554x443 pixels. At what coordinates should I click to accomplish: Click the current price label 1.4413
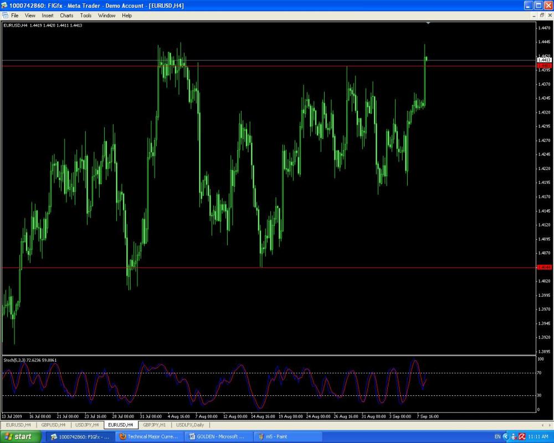tap(544, 60)
